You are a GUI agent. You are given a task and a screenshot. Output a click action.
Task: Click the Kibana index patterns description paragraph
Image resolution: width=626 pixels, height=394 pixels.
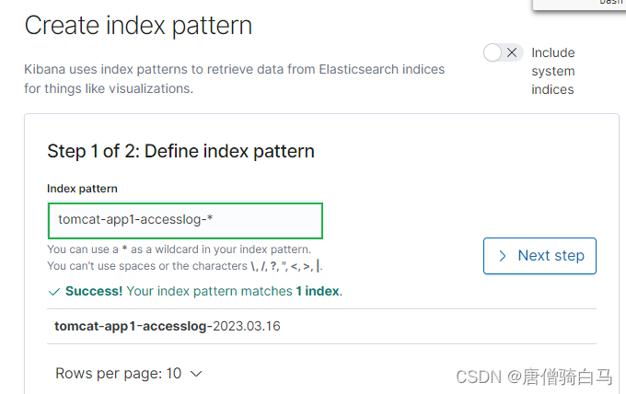[234, 79]
